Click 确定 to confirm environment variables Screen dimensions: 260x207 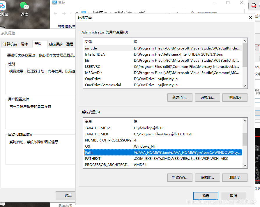[x=206, y=196]
